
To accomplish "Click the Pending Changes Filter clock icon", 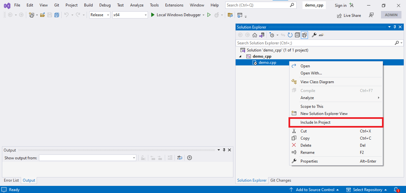I will 272,35.
